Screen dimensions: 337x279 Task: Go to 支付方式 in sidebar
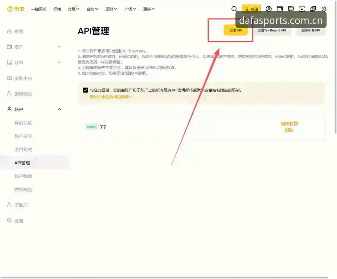(x=23, y=150)
